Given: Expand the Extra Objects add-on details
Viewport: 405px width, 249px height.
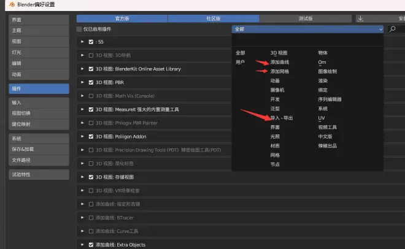Looking at the screenshot, I should tap(82, 244).
